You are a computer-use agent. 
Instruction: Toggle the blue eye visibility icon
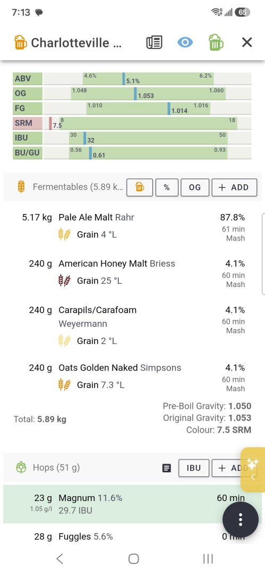tap(185, 43)
